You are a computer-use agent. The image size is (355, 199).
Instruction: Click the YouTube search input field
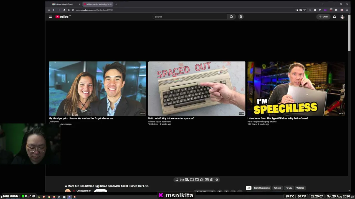[190, 17]
